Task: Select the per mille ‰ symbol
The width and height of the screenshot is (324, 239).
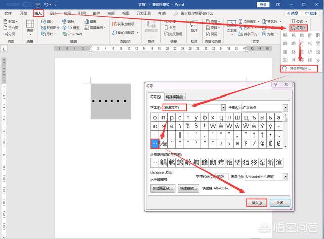Action: click(x=164, y=144)
